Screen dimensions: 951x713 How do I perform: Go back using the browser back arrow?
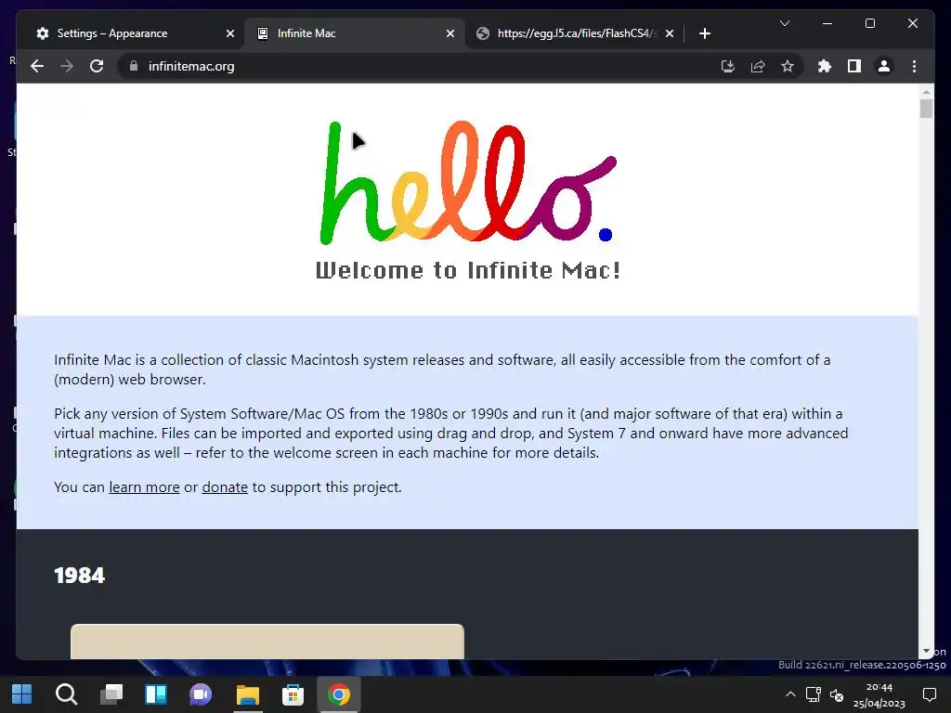(x=37, y=66)
